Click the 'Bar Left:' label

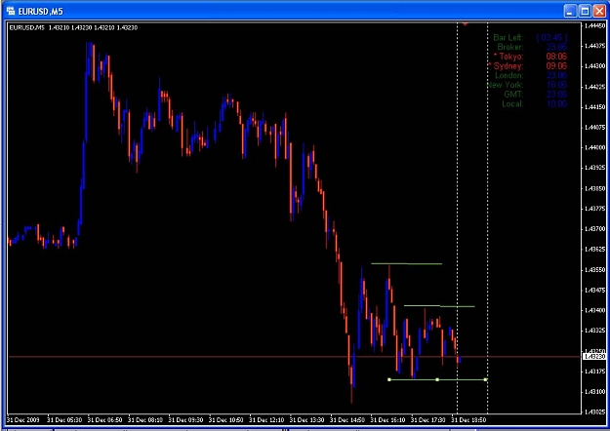[508, 38]
